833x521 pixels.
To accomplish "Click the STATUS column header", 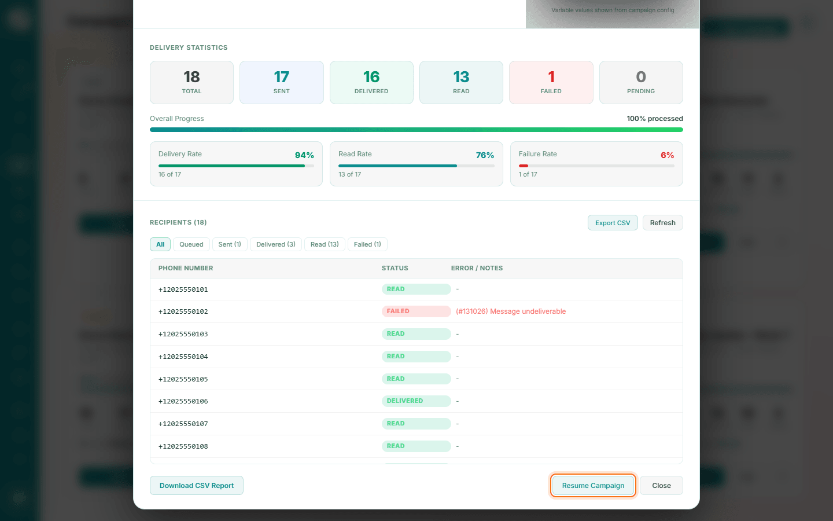I will (395, 268).
